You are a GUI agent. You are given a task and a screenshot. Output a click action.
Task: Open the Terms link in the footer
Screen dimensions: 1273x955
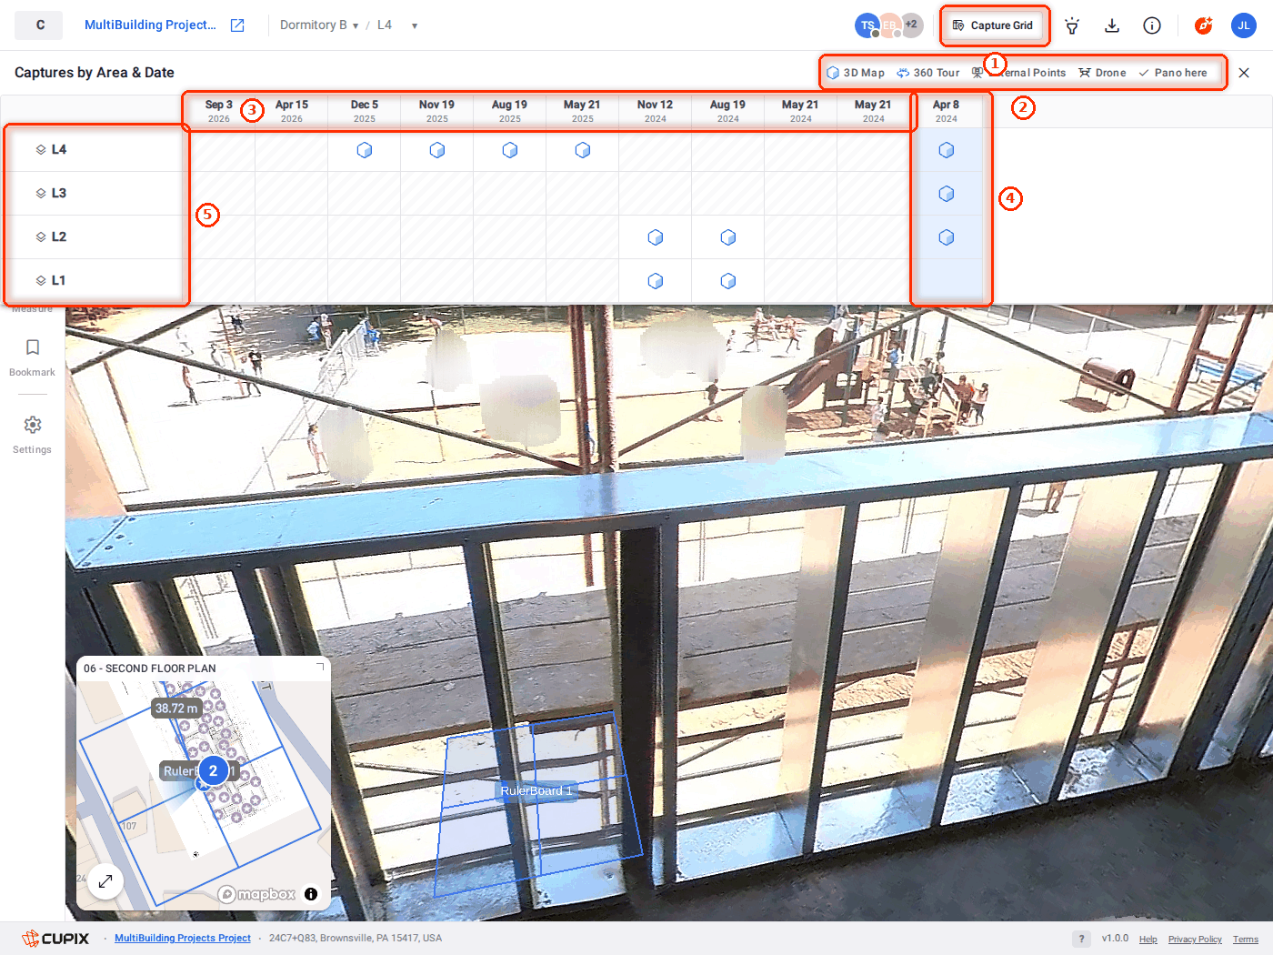tap(1246, 940)
